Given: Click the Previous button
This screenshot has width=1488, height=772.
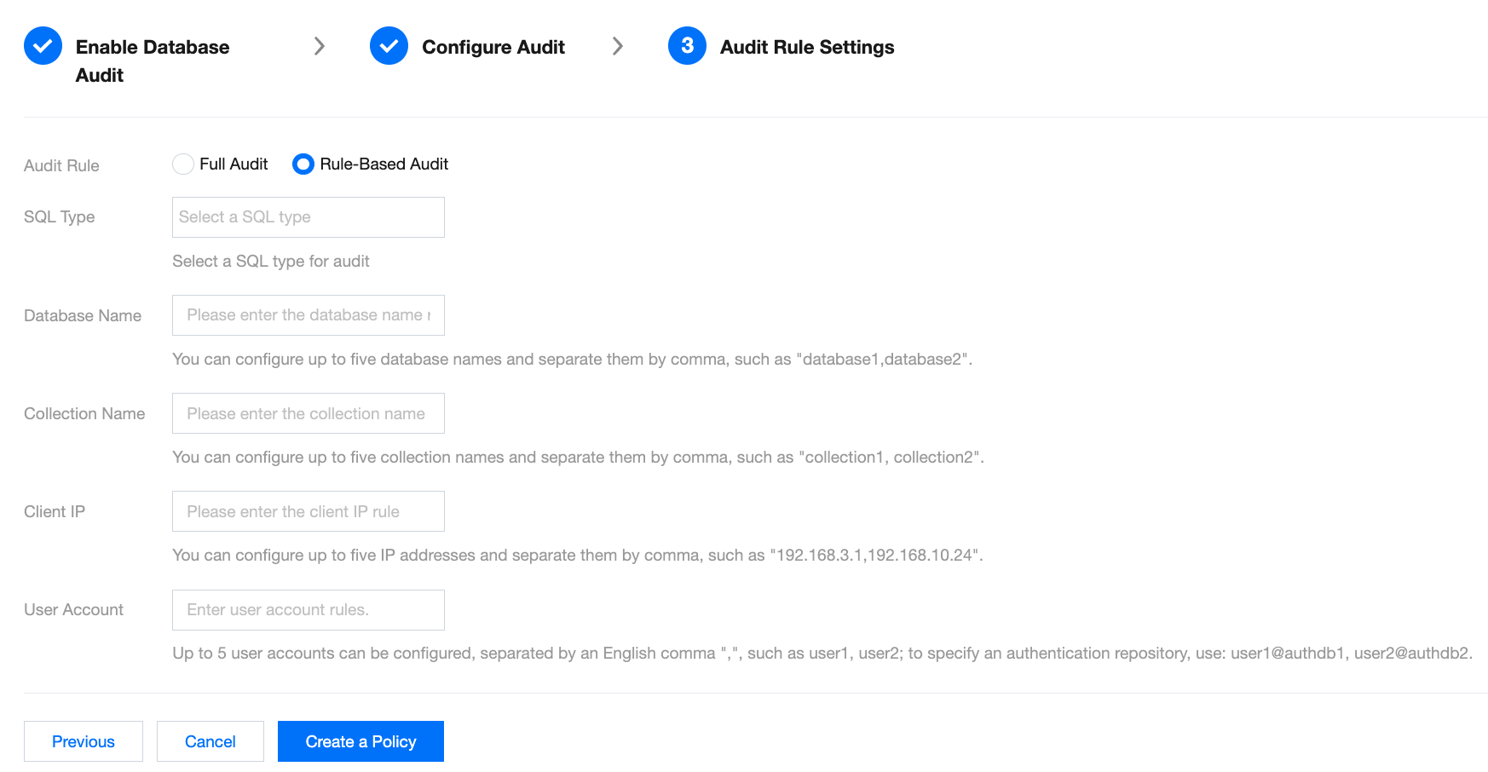Looking at the screenshot, I should coord(84,741).
